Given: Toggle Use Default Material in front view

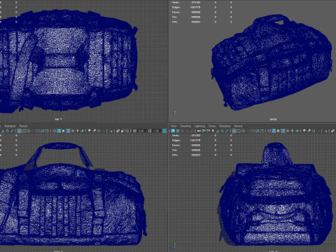Looking at the screenshot, I should click(64, 131).
